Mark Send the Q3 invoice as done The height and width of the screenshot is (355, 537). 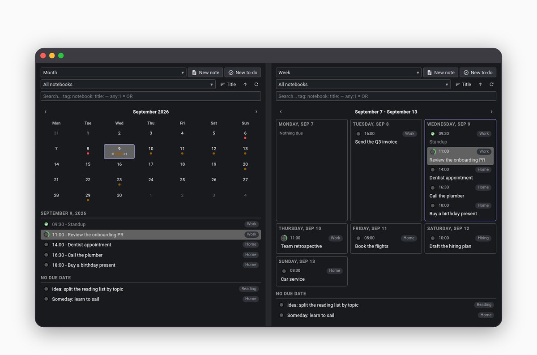(358, 133)
